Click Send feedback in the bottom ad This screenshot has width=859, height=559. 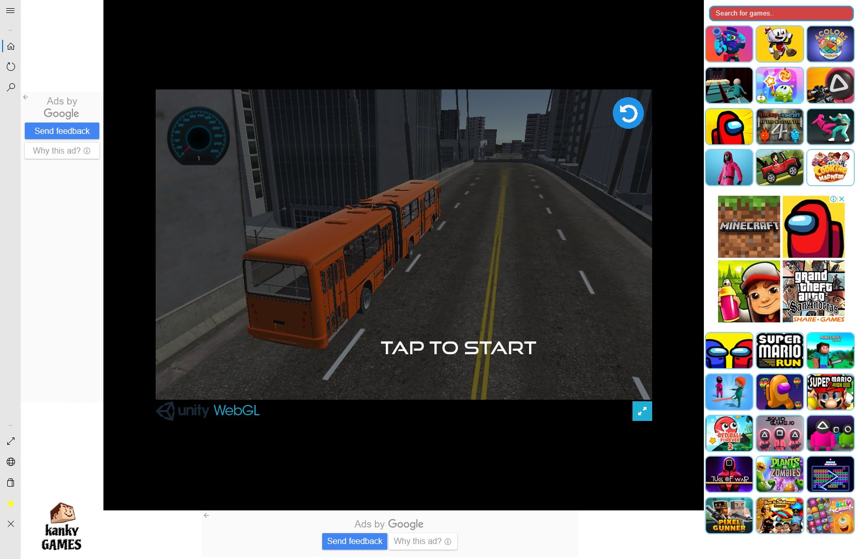tap(354, 541)
